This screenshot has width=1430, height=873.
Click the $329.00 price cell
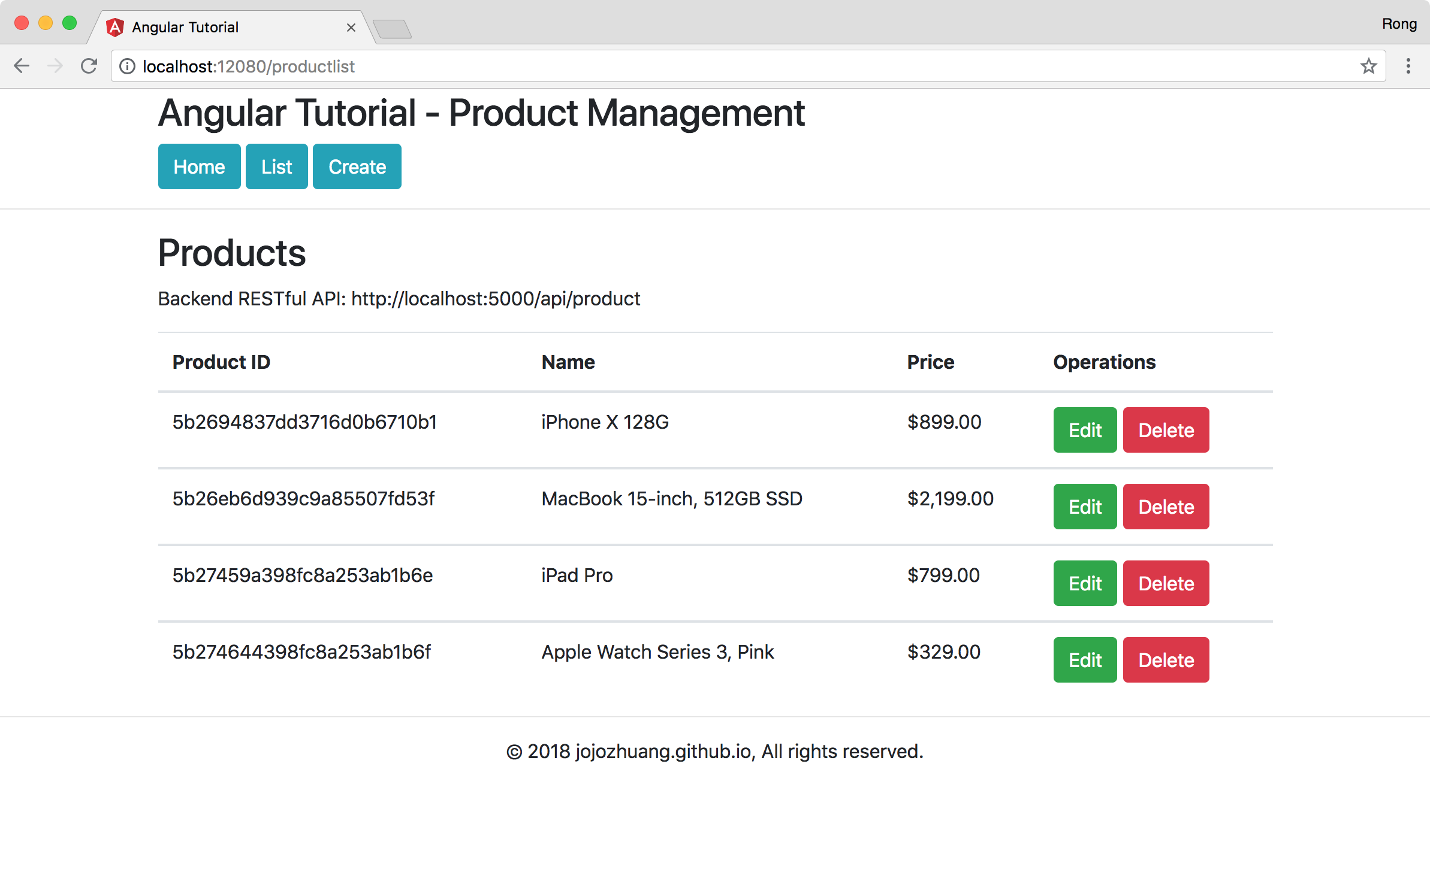tap(944, 652)
